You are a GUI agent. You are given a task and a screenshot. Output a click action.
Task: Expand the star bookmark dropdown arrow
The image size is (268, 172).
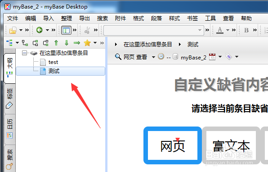(95, 43)
